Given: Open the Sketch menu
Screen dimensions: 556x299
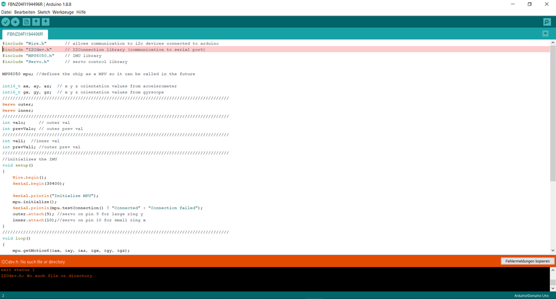Looking at the screenshot, I should pyautogui.click(x=43, y=12).
